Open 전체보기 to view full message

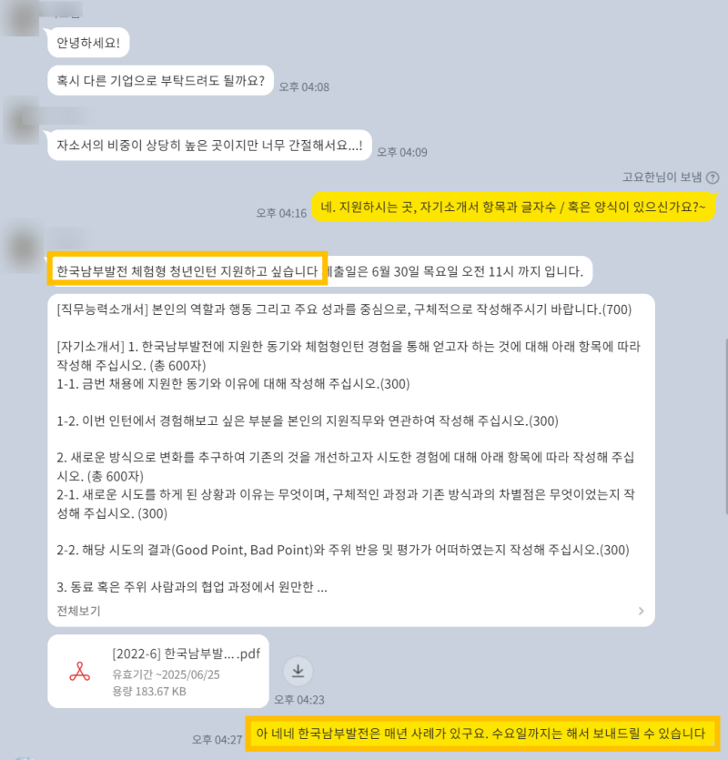pyautogui.click(x=78, y=611)
